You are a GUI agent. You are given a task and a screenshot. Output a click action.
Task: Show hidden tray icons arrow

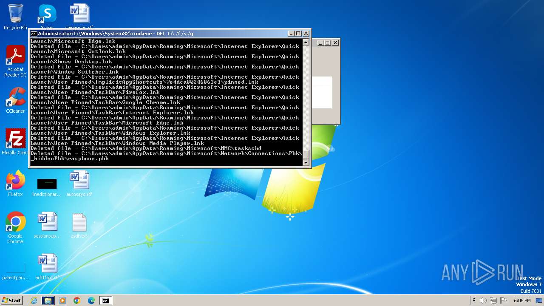coord(474,300)
